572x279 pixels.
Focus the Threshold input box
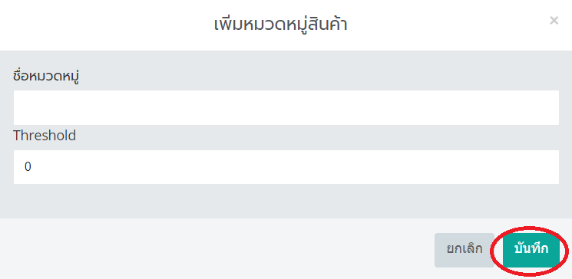click(286, 167)
